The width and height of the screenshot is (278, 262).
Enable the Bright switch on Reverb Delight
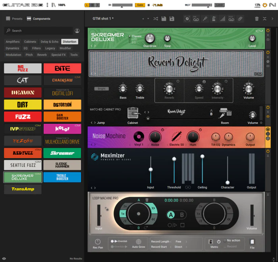coord(101,89)
